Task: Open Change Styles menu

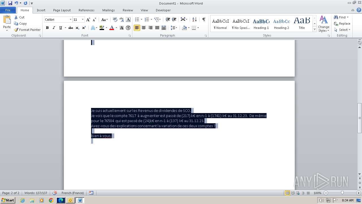Action: click(x=324, y=24)
